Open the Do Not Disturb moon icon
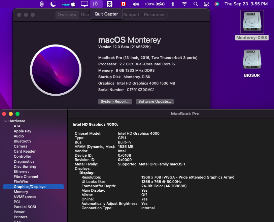Screen dimensions: 274x222 click(x=53, y=4)
